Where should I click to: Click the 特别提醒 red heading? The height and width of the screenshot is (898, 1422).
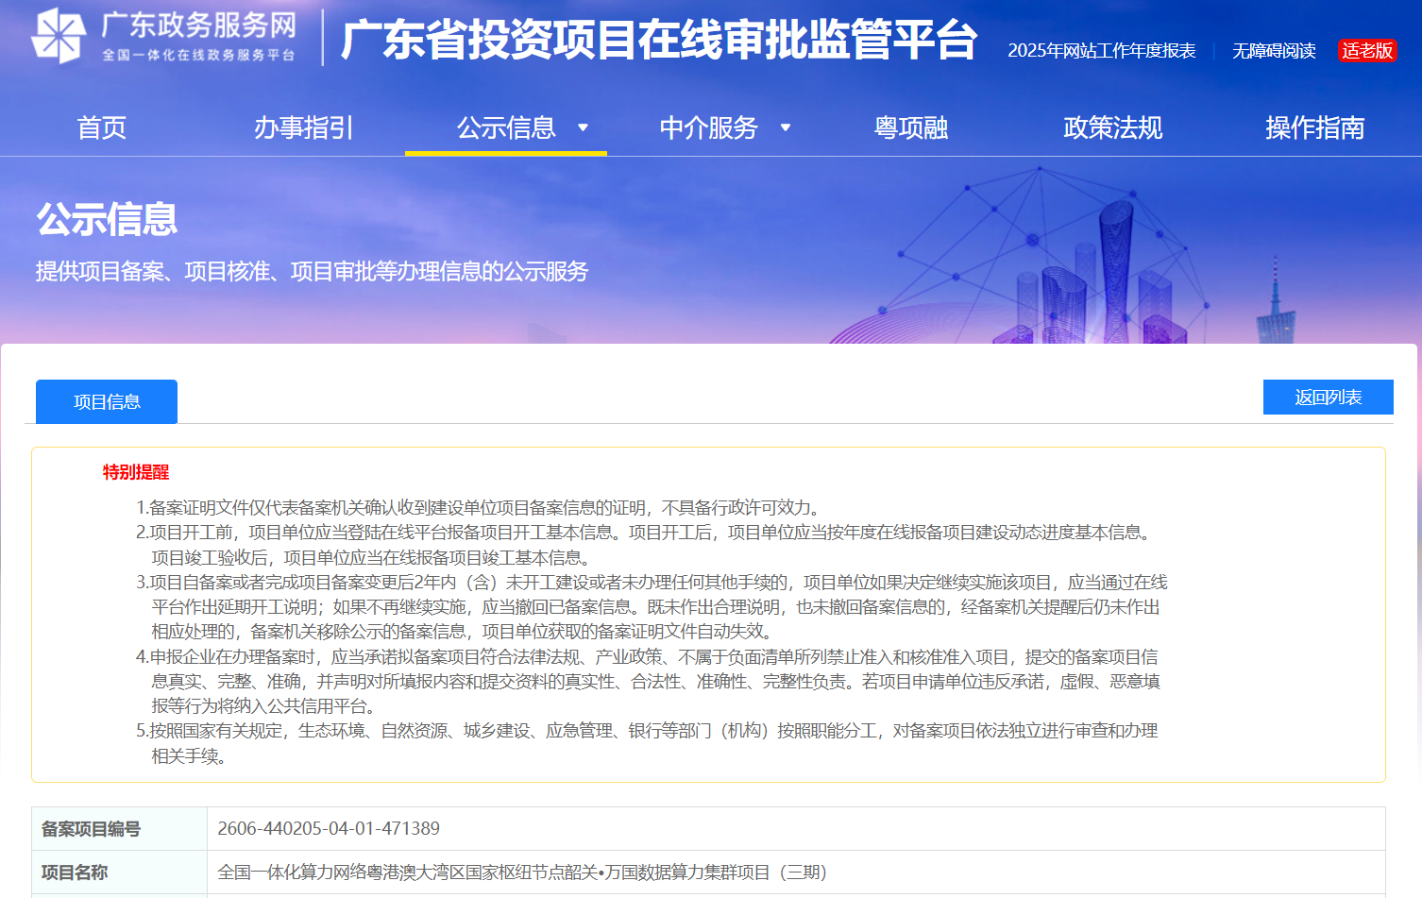tap(136, 472)
